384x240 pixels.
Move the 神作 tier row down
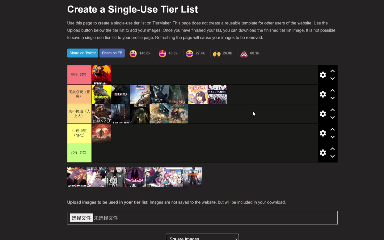332,78
